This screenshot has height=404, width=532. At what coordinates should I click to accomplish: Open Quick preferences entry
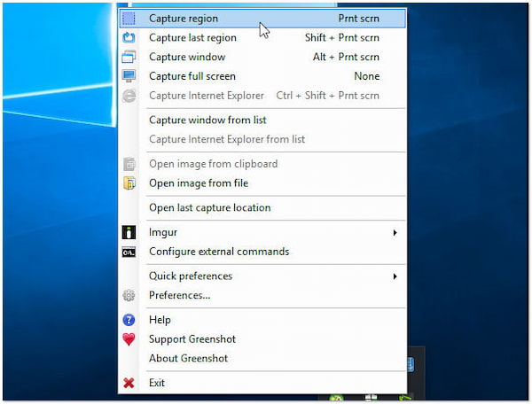tap(262, 276)
